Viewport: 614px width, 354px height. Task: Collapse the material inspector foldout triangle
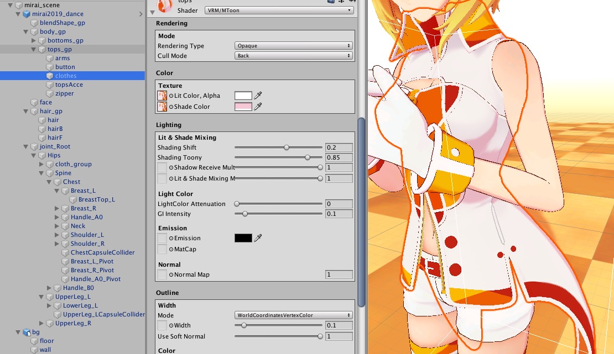(x=152, y=13)
